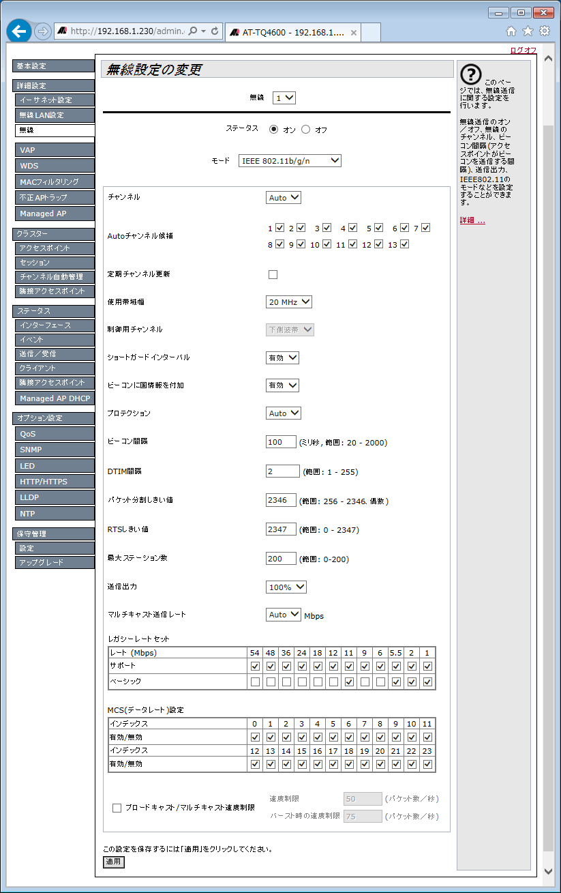Screen dimensions: 561x893
Task: Click the browser back arrow button
Action: pos(19,31)
